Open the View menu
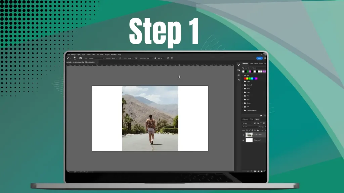The image size is (344, 193). point(101,55)
